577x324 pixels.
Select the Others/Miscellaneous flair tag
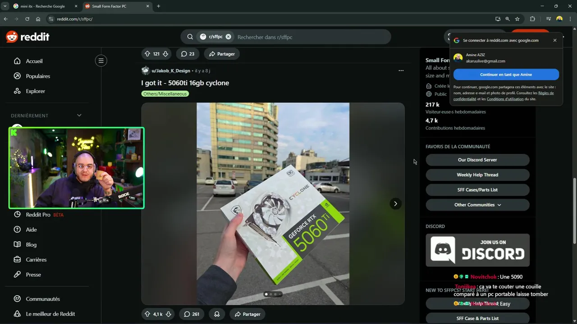(165, 94)
